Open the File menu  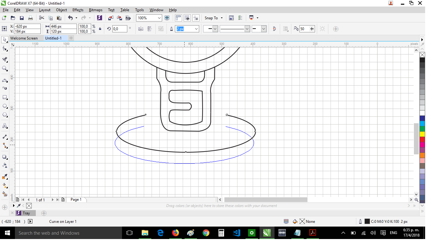coord(6,10)
